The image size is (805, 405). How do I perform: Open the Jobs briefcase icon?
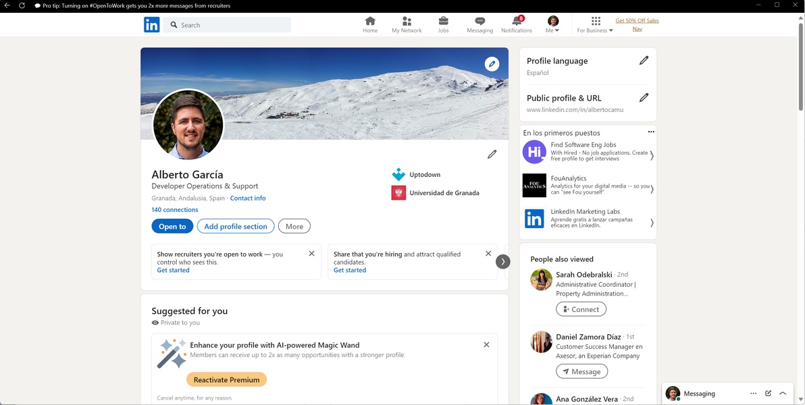tap(443, 21)
